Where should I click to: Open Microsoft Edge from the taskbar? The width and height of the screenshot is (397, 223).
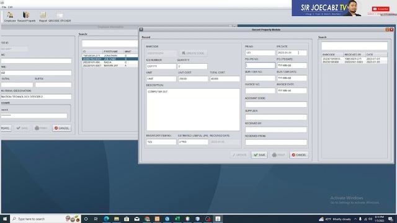point(106,219)
